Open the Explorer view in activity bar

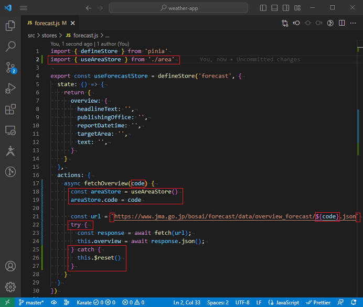click(10, 26)
